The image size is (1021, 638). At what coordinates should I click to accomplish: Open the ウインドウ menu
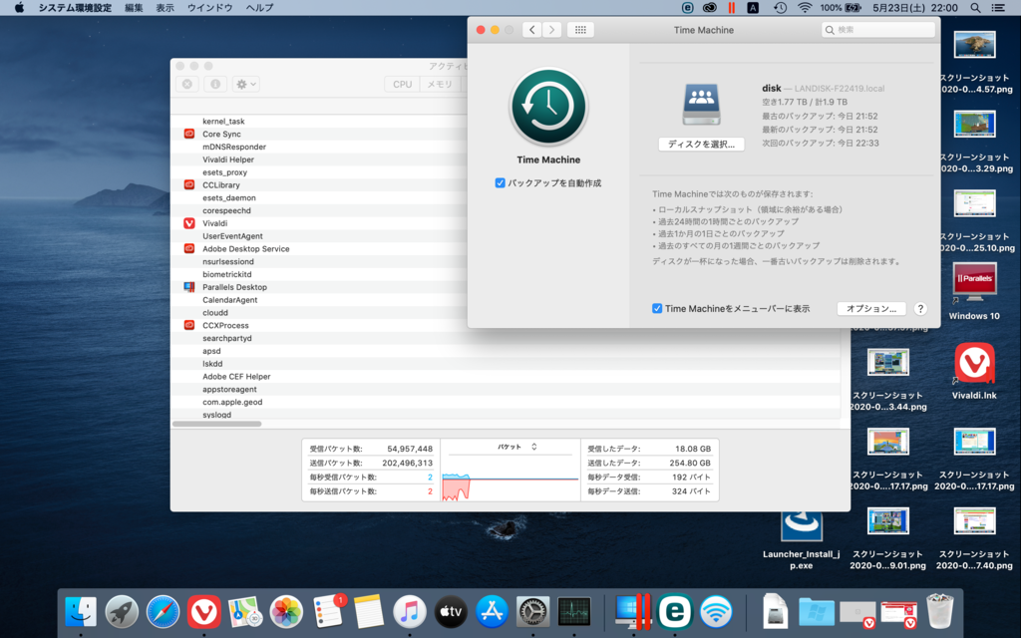pyautogui.click(x=209, y=8)
